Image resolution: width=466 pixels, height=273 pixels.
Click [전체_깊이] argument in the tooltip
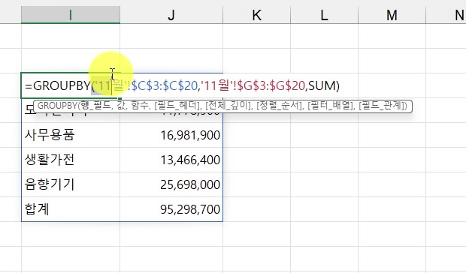pyautogui.click(x=228, y=106)
